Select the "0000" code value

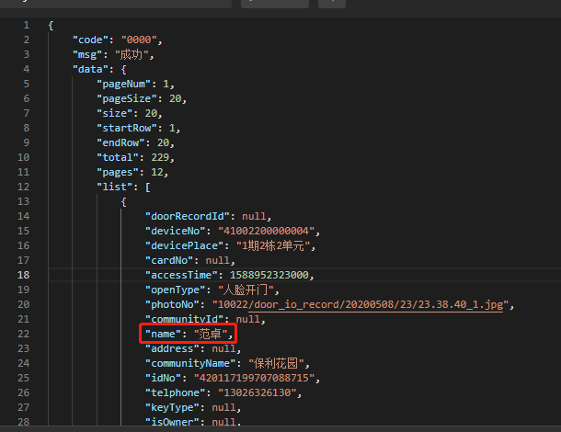coord(139,40)
